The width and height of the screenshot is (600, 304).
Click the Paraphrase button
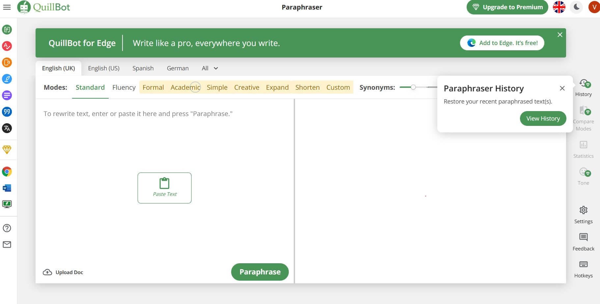pyautogui.click(x=260, y=272)
